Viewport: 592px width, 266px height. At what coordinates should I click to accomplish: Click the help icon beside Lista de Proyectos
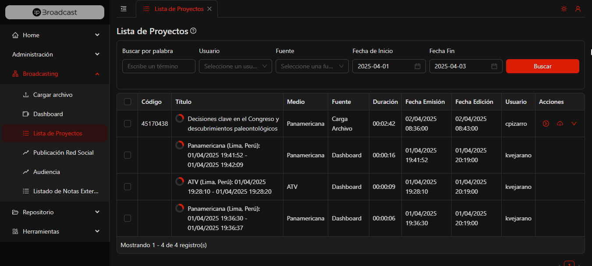pyautogui.click(x=193, y=31)
